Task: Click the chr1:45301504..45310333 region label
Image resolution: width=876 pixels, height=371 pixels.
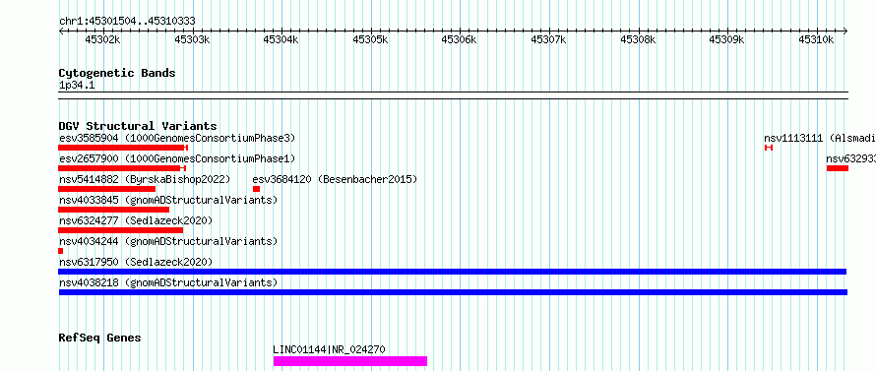Action: point(127,22)
